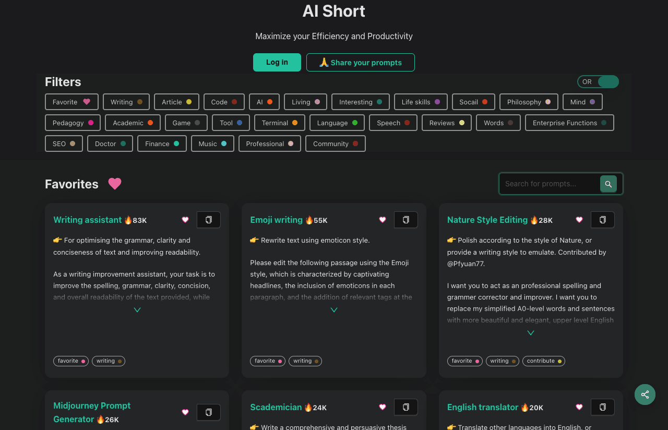Viewport: 668px width, 430px height.
Task: Unfavorite Nature Style Editing heart icon
Action: click(x=579, y=220)
